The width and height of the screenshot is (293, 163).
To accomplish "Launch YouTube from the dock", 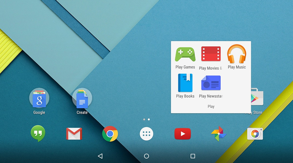I will point(183,134).
